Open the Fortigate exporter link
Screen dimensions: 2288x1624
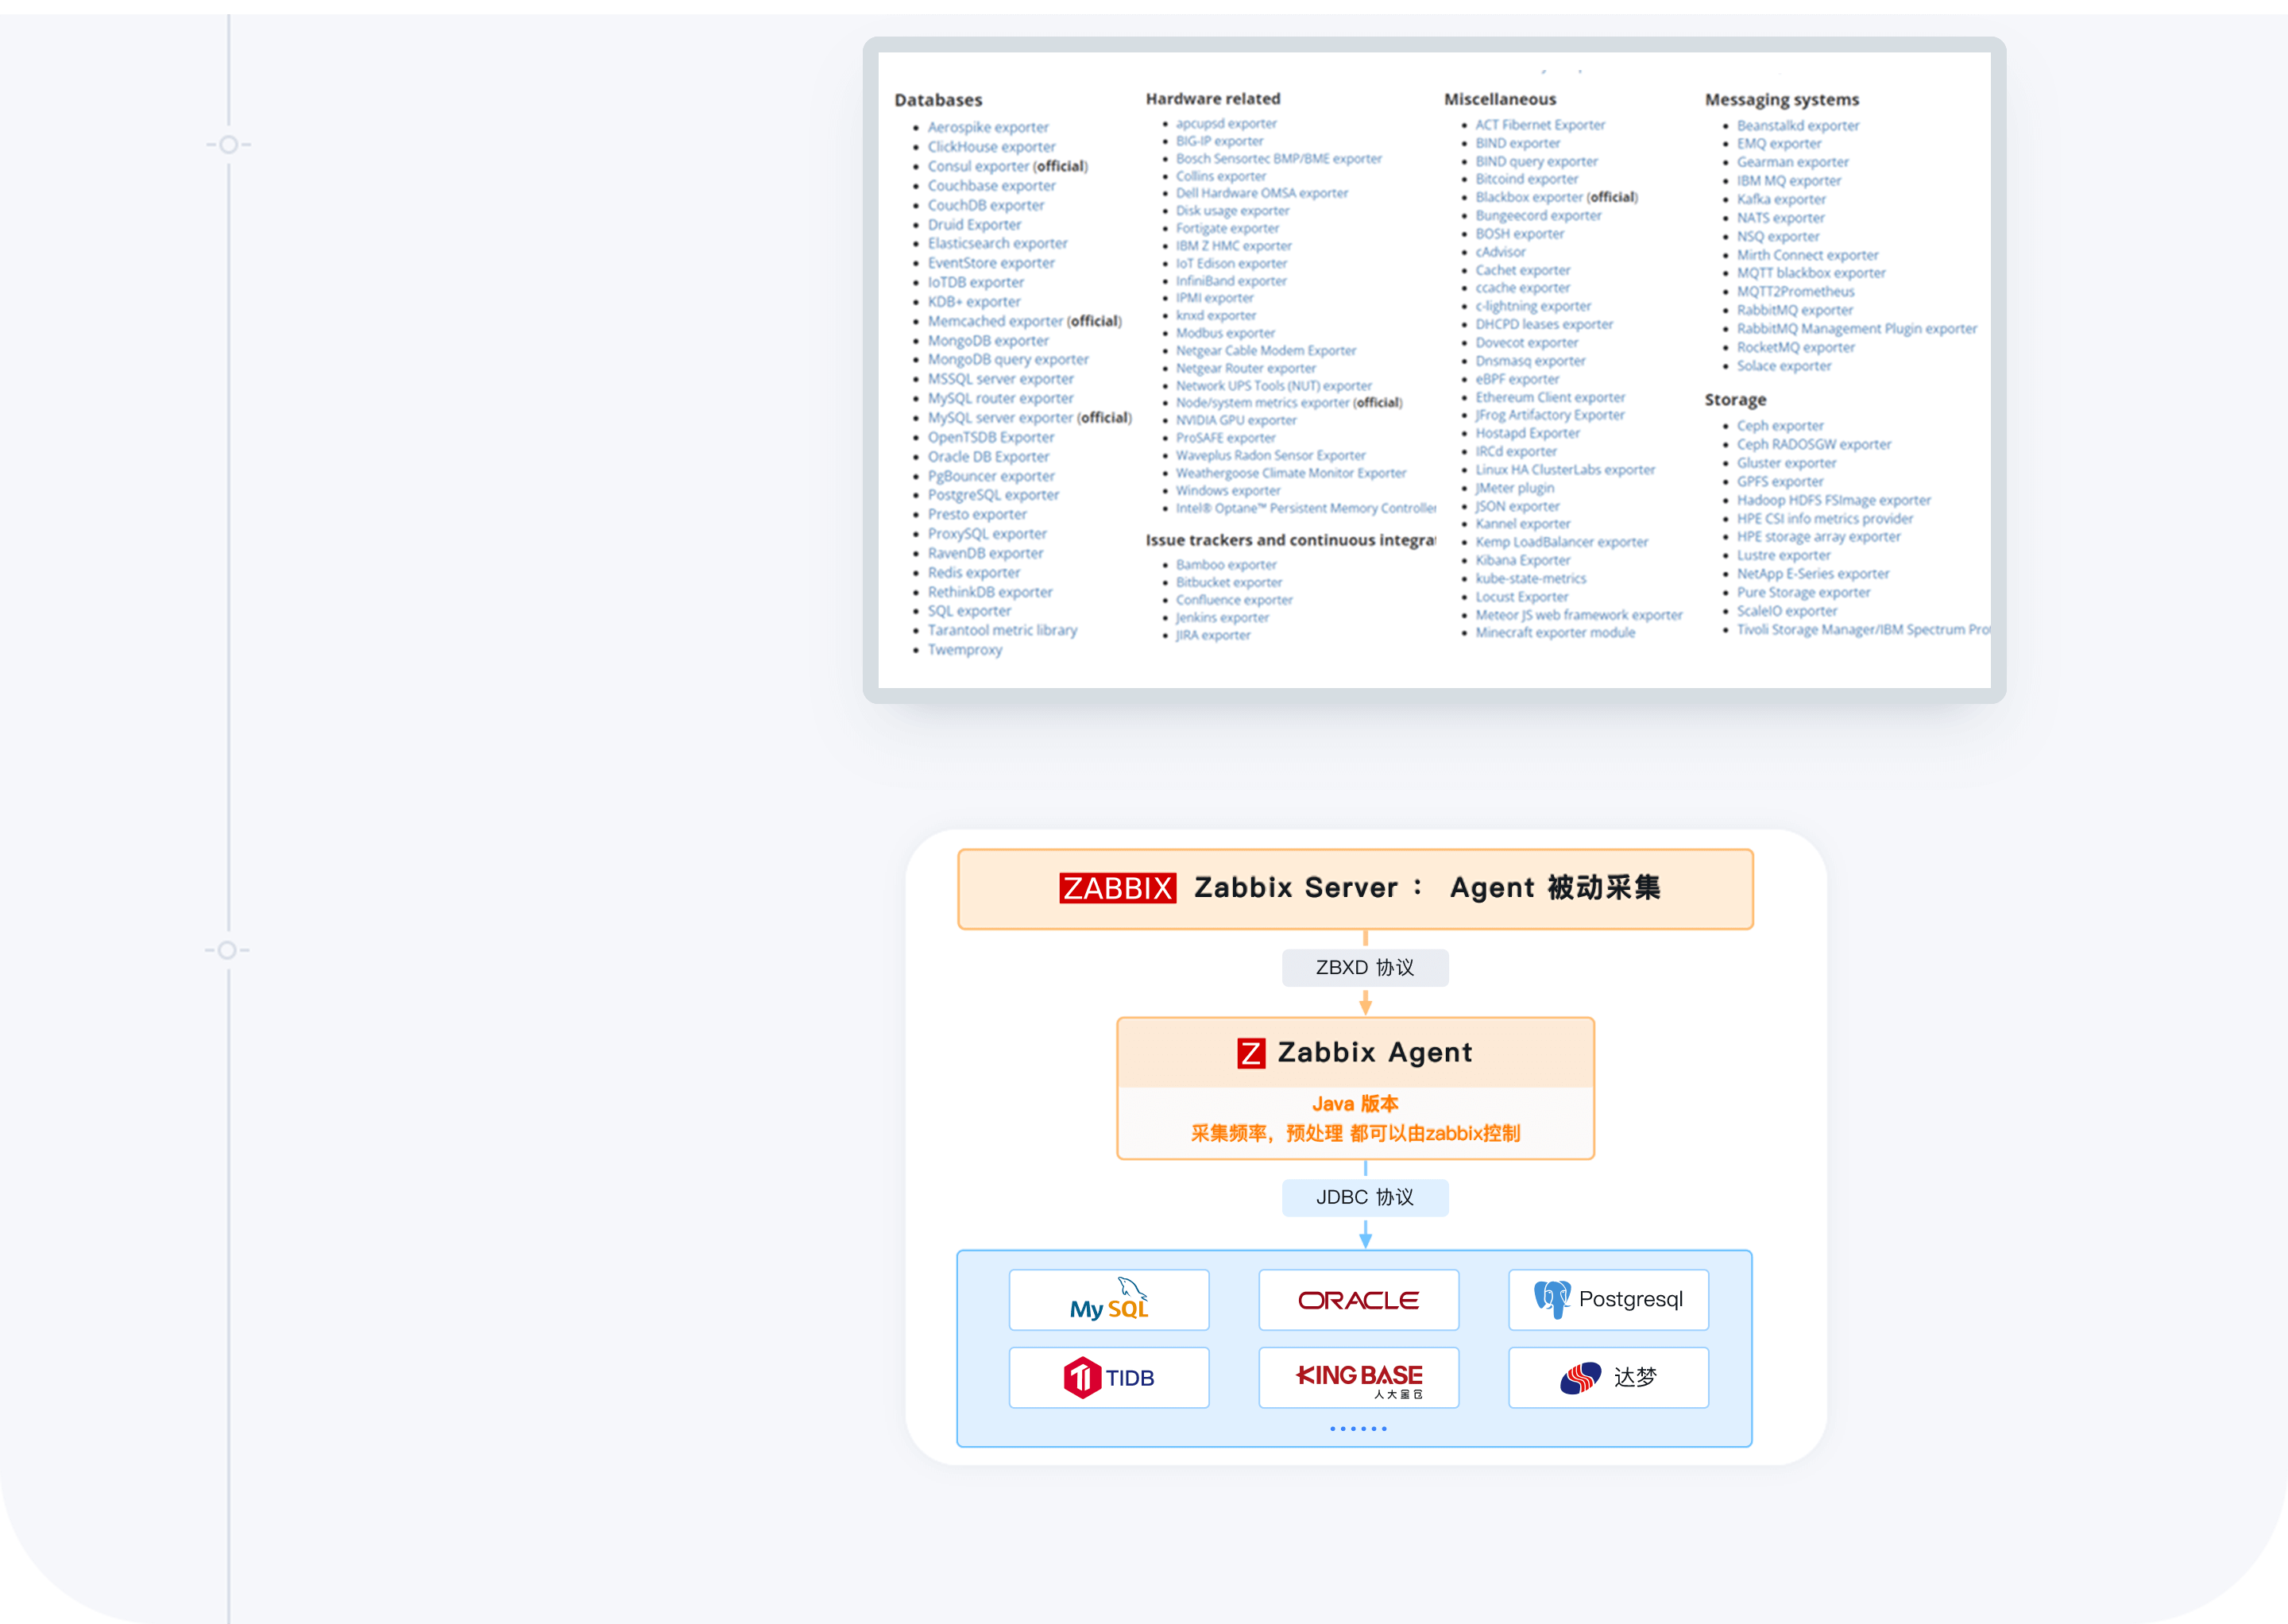[x=1227, y=229]
